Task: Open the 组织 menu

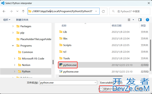Action: tap(7, 20)
